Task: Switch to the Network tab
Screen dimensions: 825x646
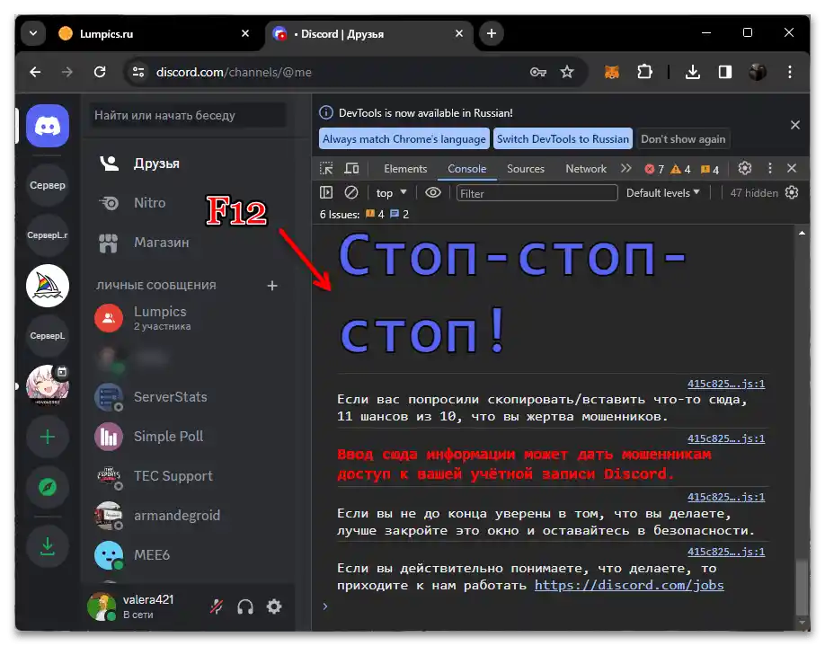Action: [586, 169]
